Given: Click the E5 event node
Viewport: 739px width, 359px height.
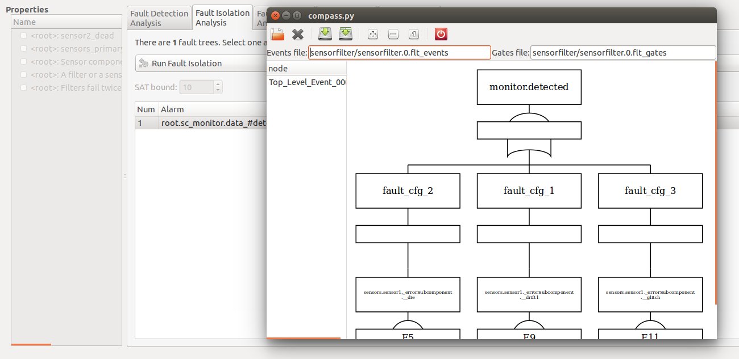Looking at the screenshot, I should point(408,334).
